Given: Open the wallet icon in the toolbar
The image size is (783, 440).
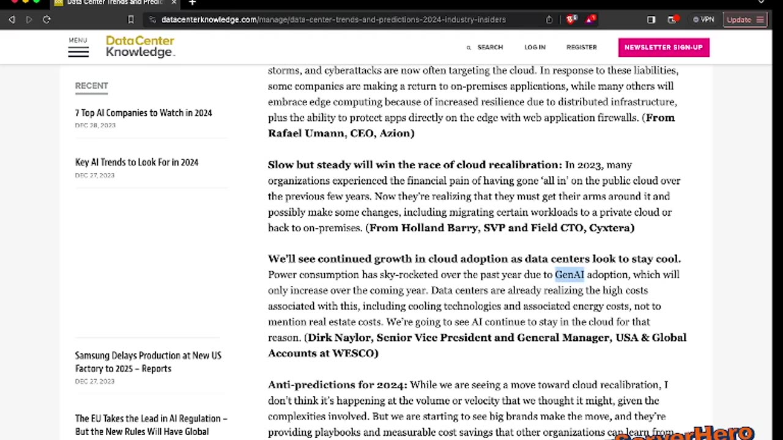Looking at the screenshot, I should tap(673, 20).
